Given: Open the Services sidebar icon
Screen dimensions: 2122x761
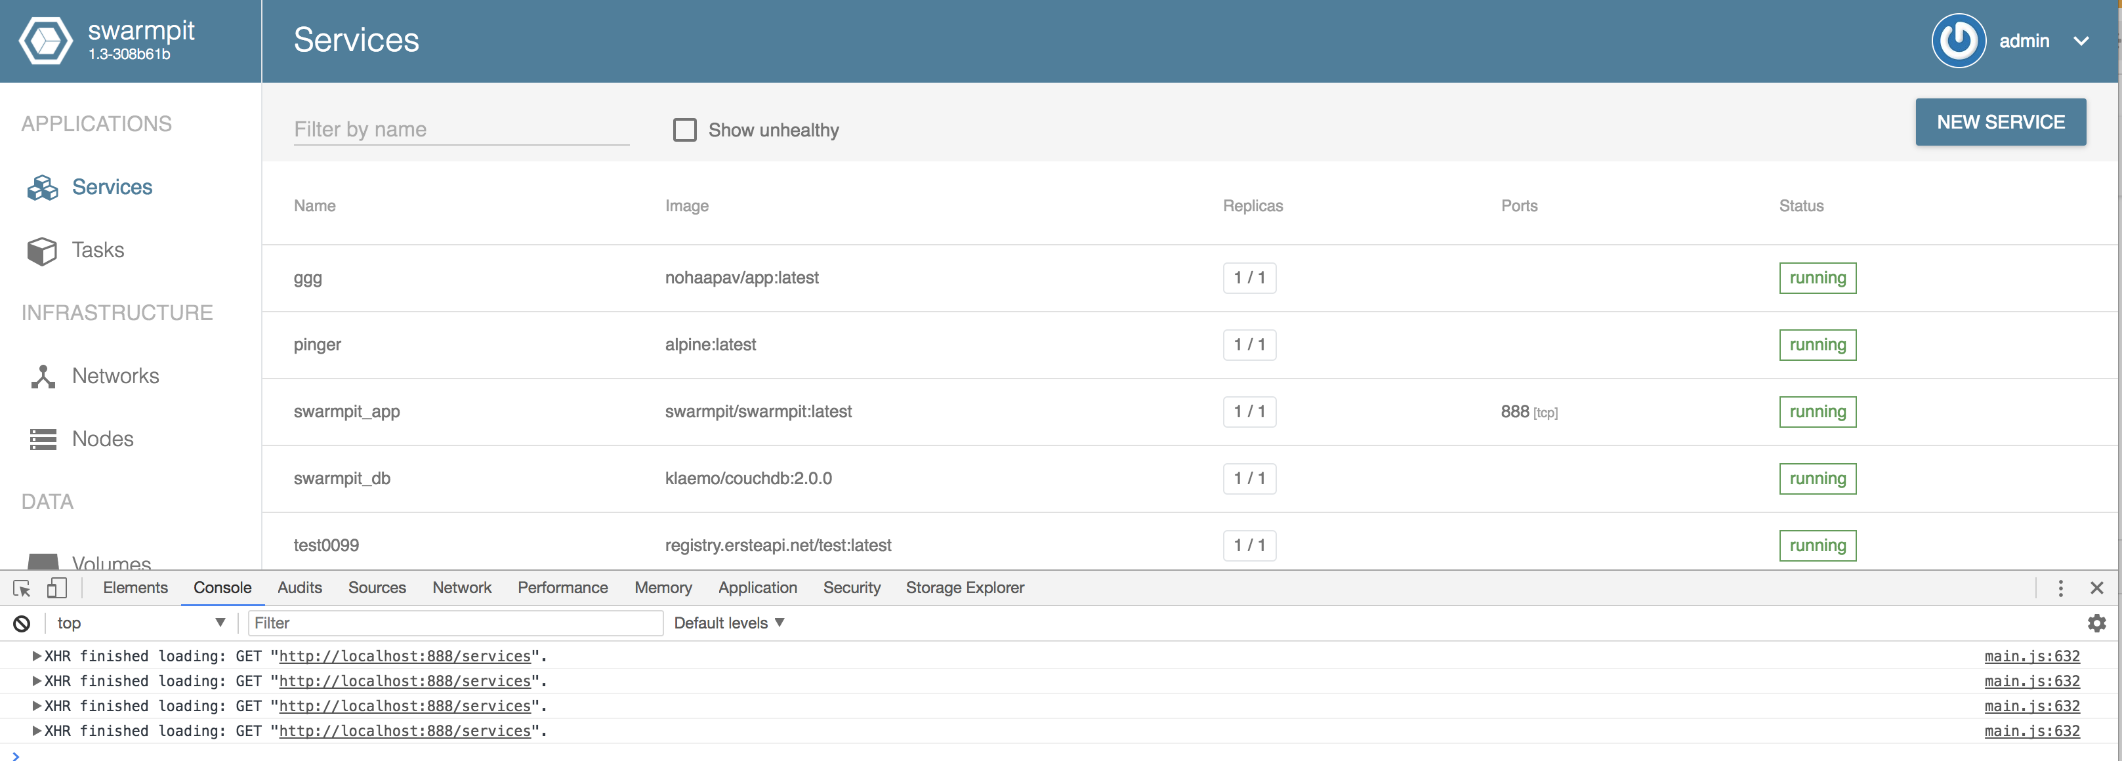Looking at the screenshot, I should (x=43, y=188).
